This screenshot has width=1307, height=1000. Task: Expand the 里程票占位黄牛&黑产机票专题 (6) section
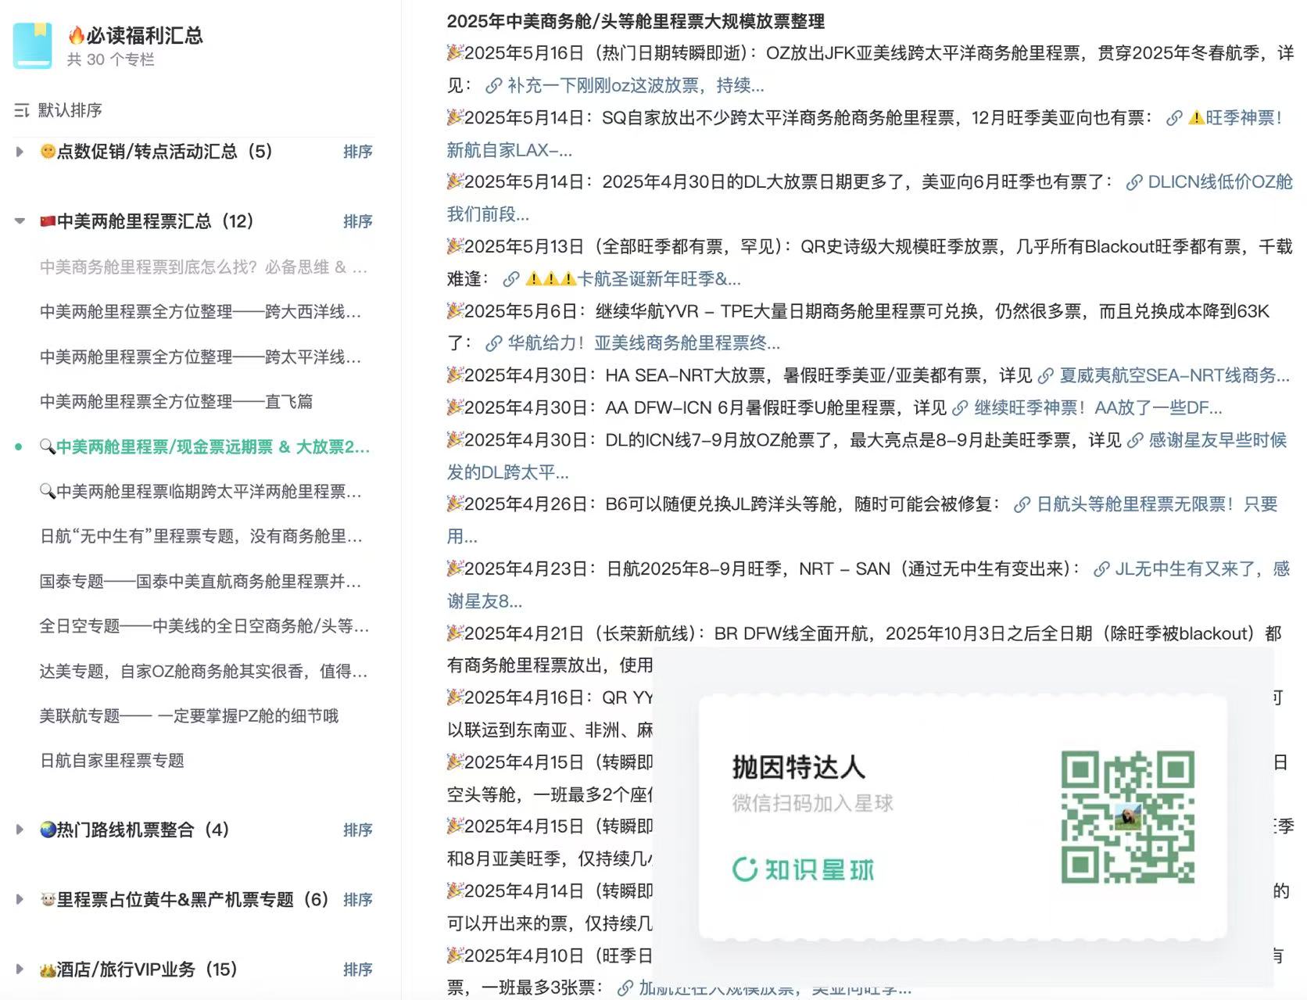point(20,899)
